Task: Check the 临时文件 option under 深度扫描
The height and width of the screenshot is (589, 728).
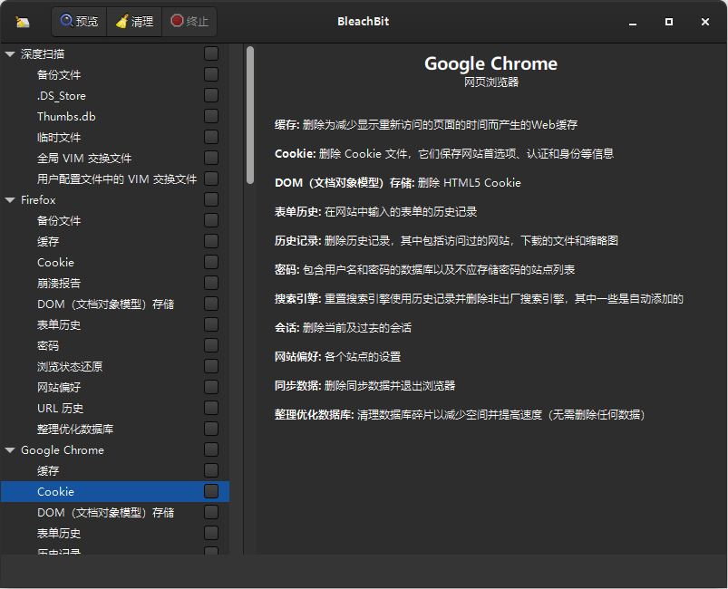Action: (x=210, y=137)
